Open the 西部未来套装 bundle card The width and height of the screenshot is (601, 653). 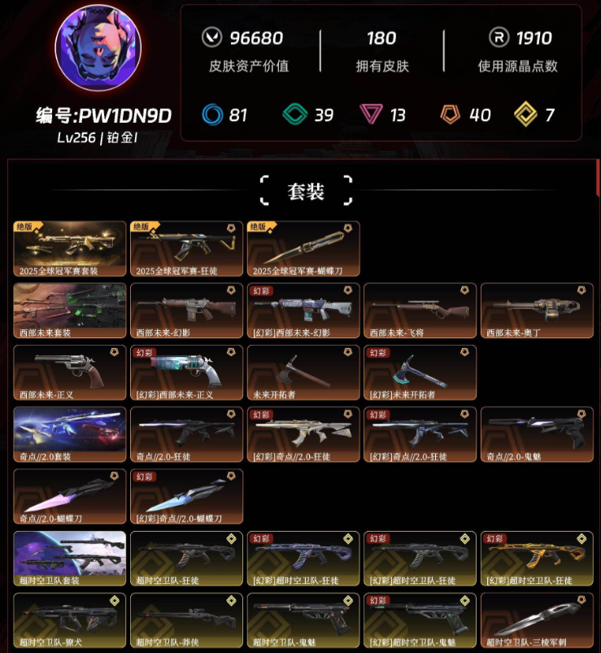[70, 311]
